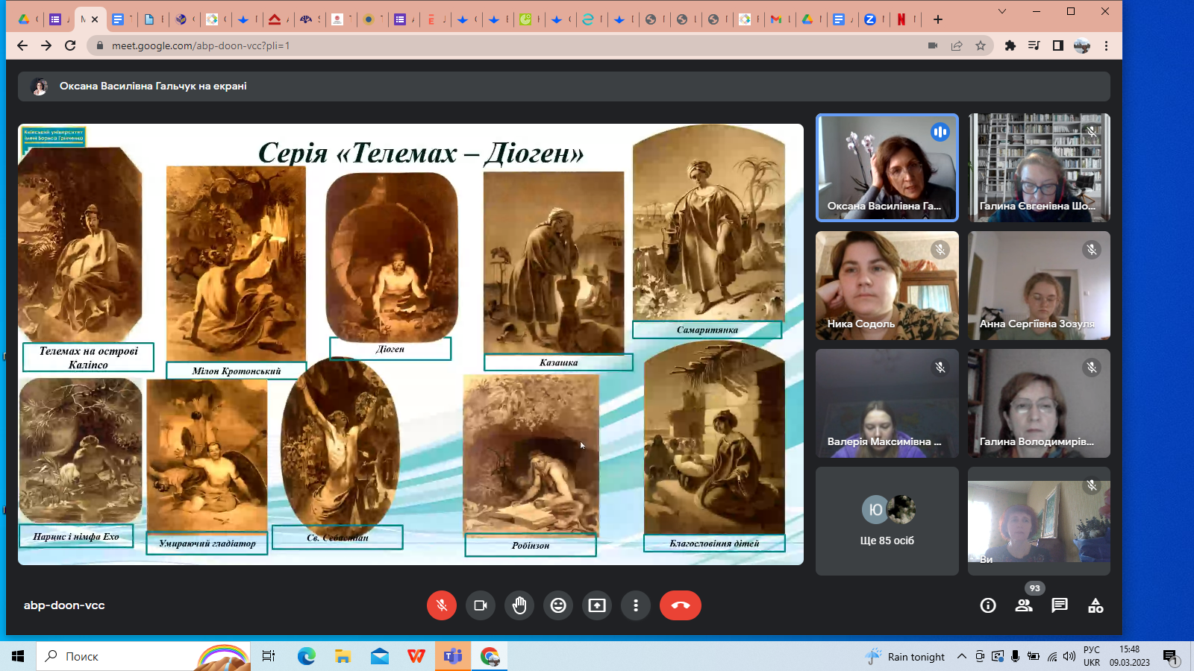Unmute the microphone in call controls
The width and height of the screenshot is (1194, 671).
441,605
